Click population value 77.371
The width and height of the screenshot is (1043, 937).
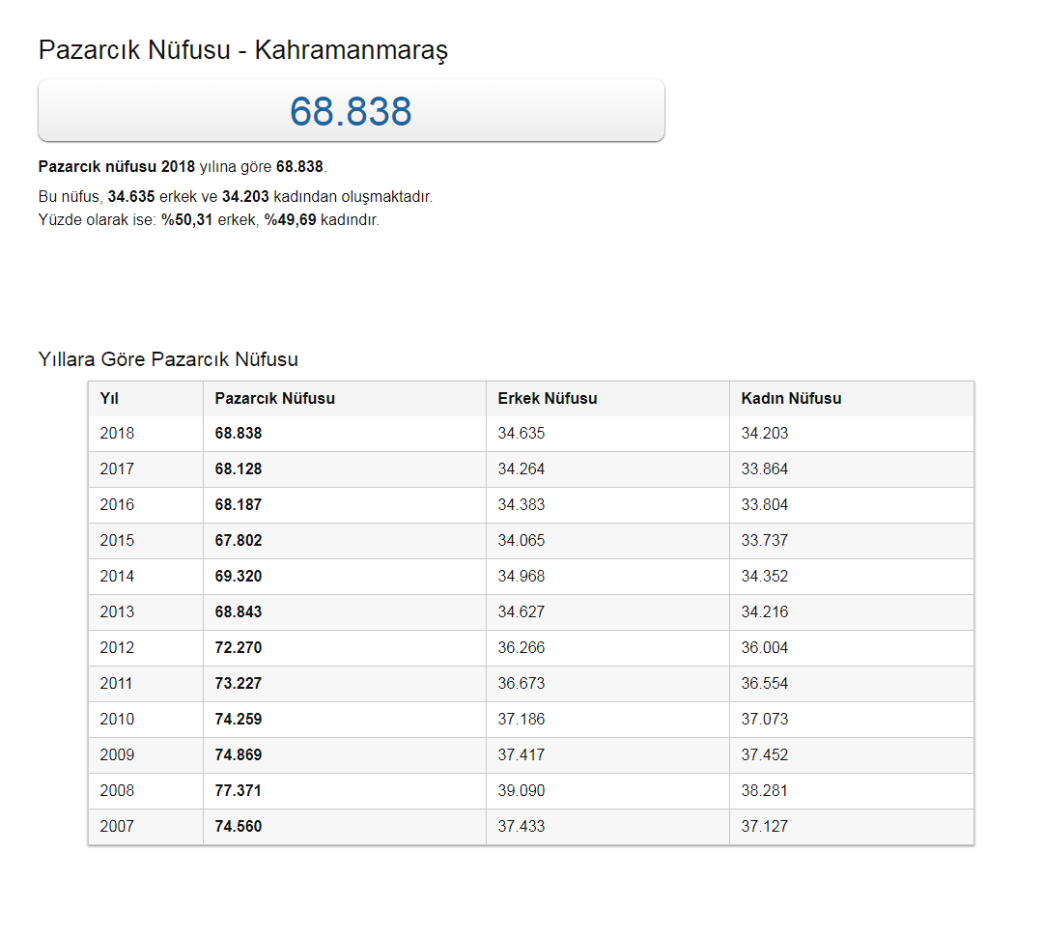[x=239, y=790]
